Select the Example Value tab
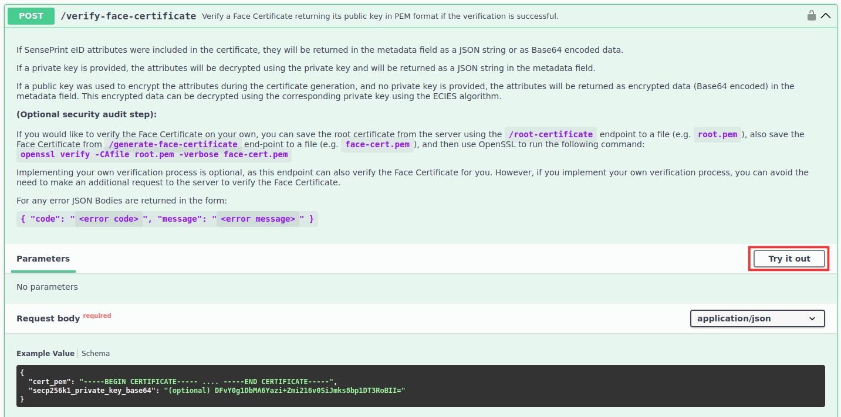 point(45,353)
